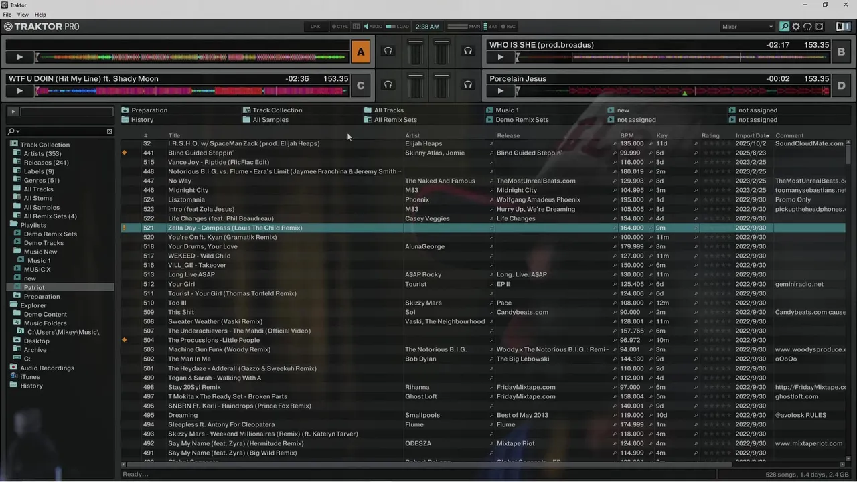This screenshot has width=857, height=482.
Task: Select Deck B letter button
Action: tap(842, 52)
